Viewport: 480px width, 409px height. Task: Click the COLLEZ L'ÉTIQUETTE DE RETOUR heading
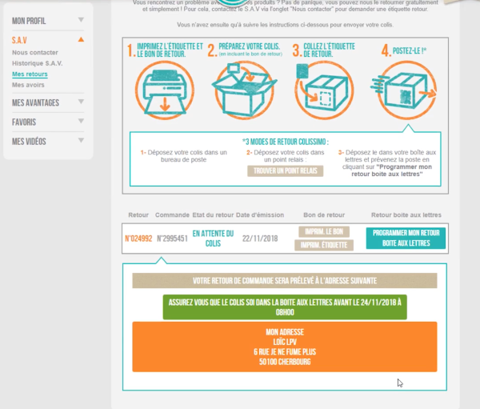329,50
